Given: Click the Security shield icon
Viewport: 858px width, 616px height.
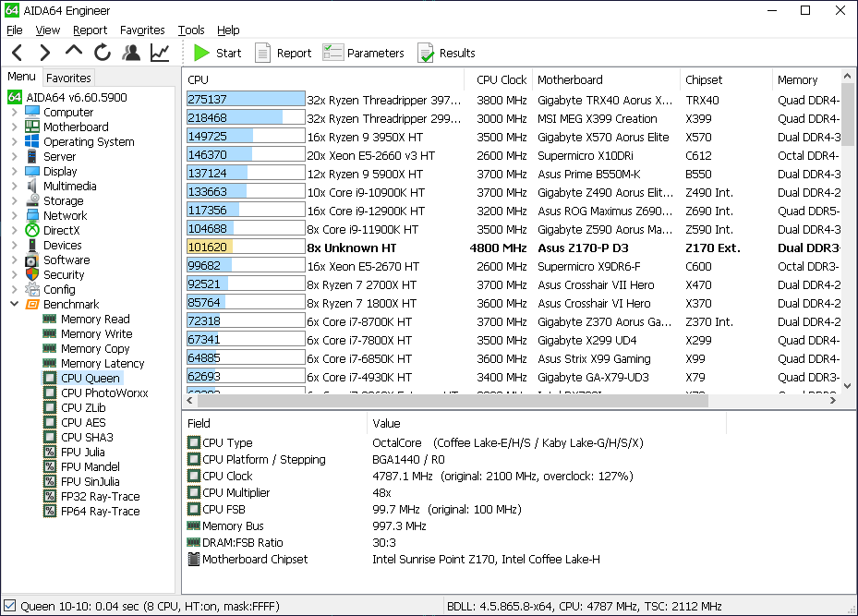Looking at the screenshot, I should click(x=32, y=274).
